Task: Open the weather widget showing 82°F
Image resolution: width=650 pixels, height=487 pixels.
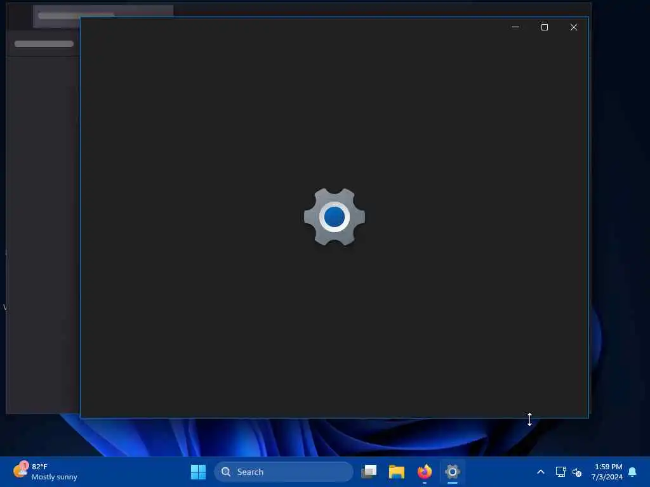Action: click(x=45, y=472)
